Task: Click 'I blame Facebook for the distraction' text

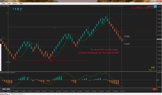Action: pyautogui.click(x=99, y=53)
